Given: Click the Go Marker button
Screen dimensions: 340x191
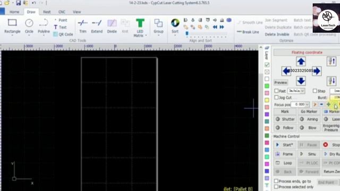Looking at the screenshot, I should point(309,111).
